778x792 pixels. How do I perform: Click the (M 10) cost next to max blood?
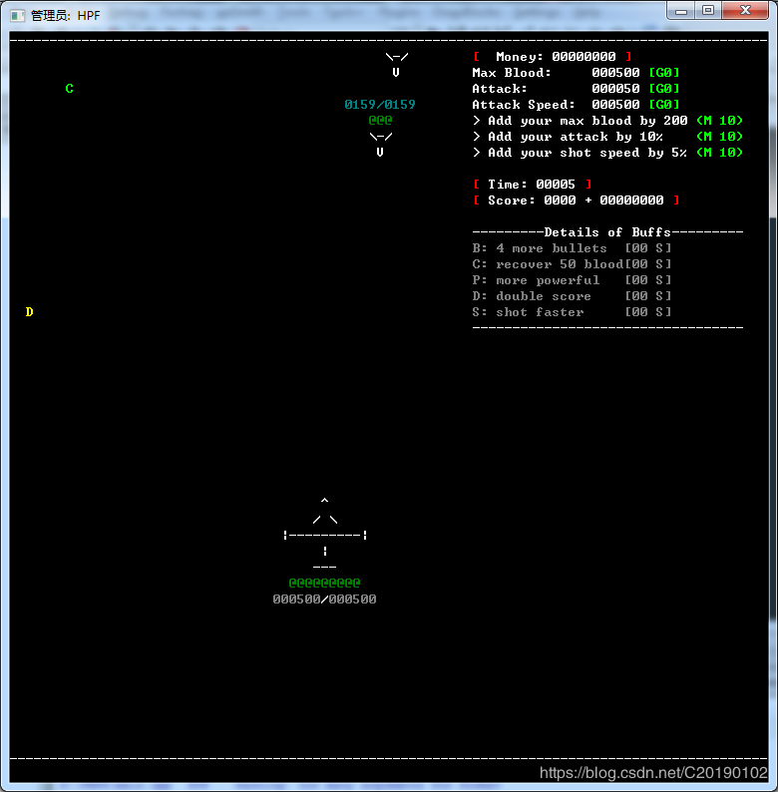pyautogui.click(x=720, y=121)
